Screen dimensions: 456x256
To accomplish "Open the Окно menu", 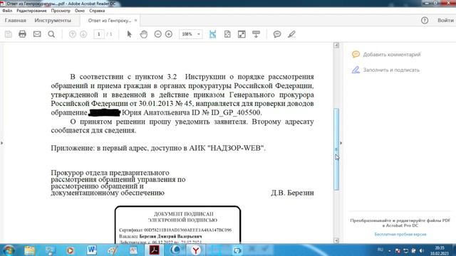I will click(x=79, y=11).
